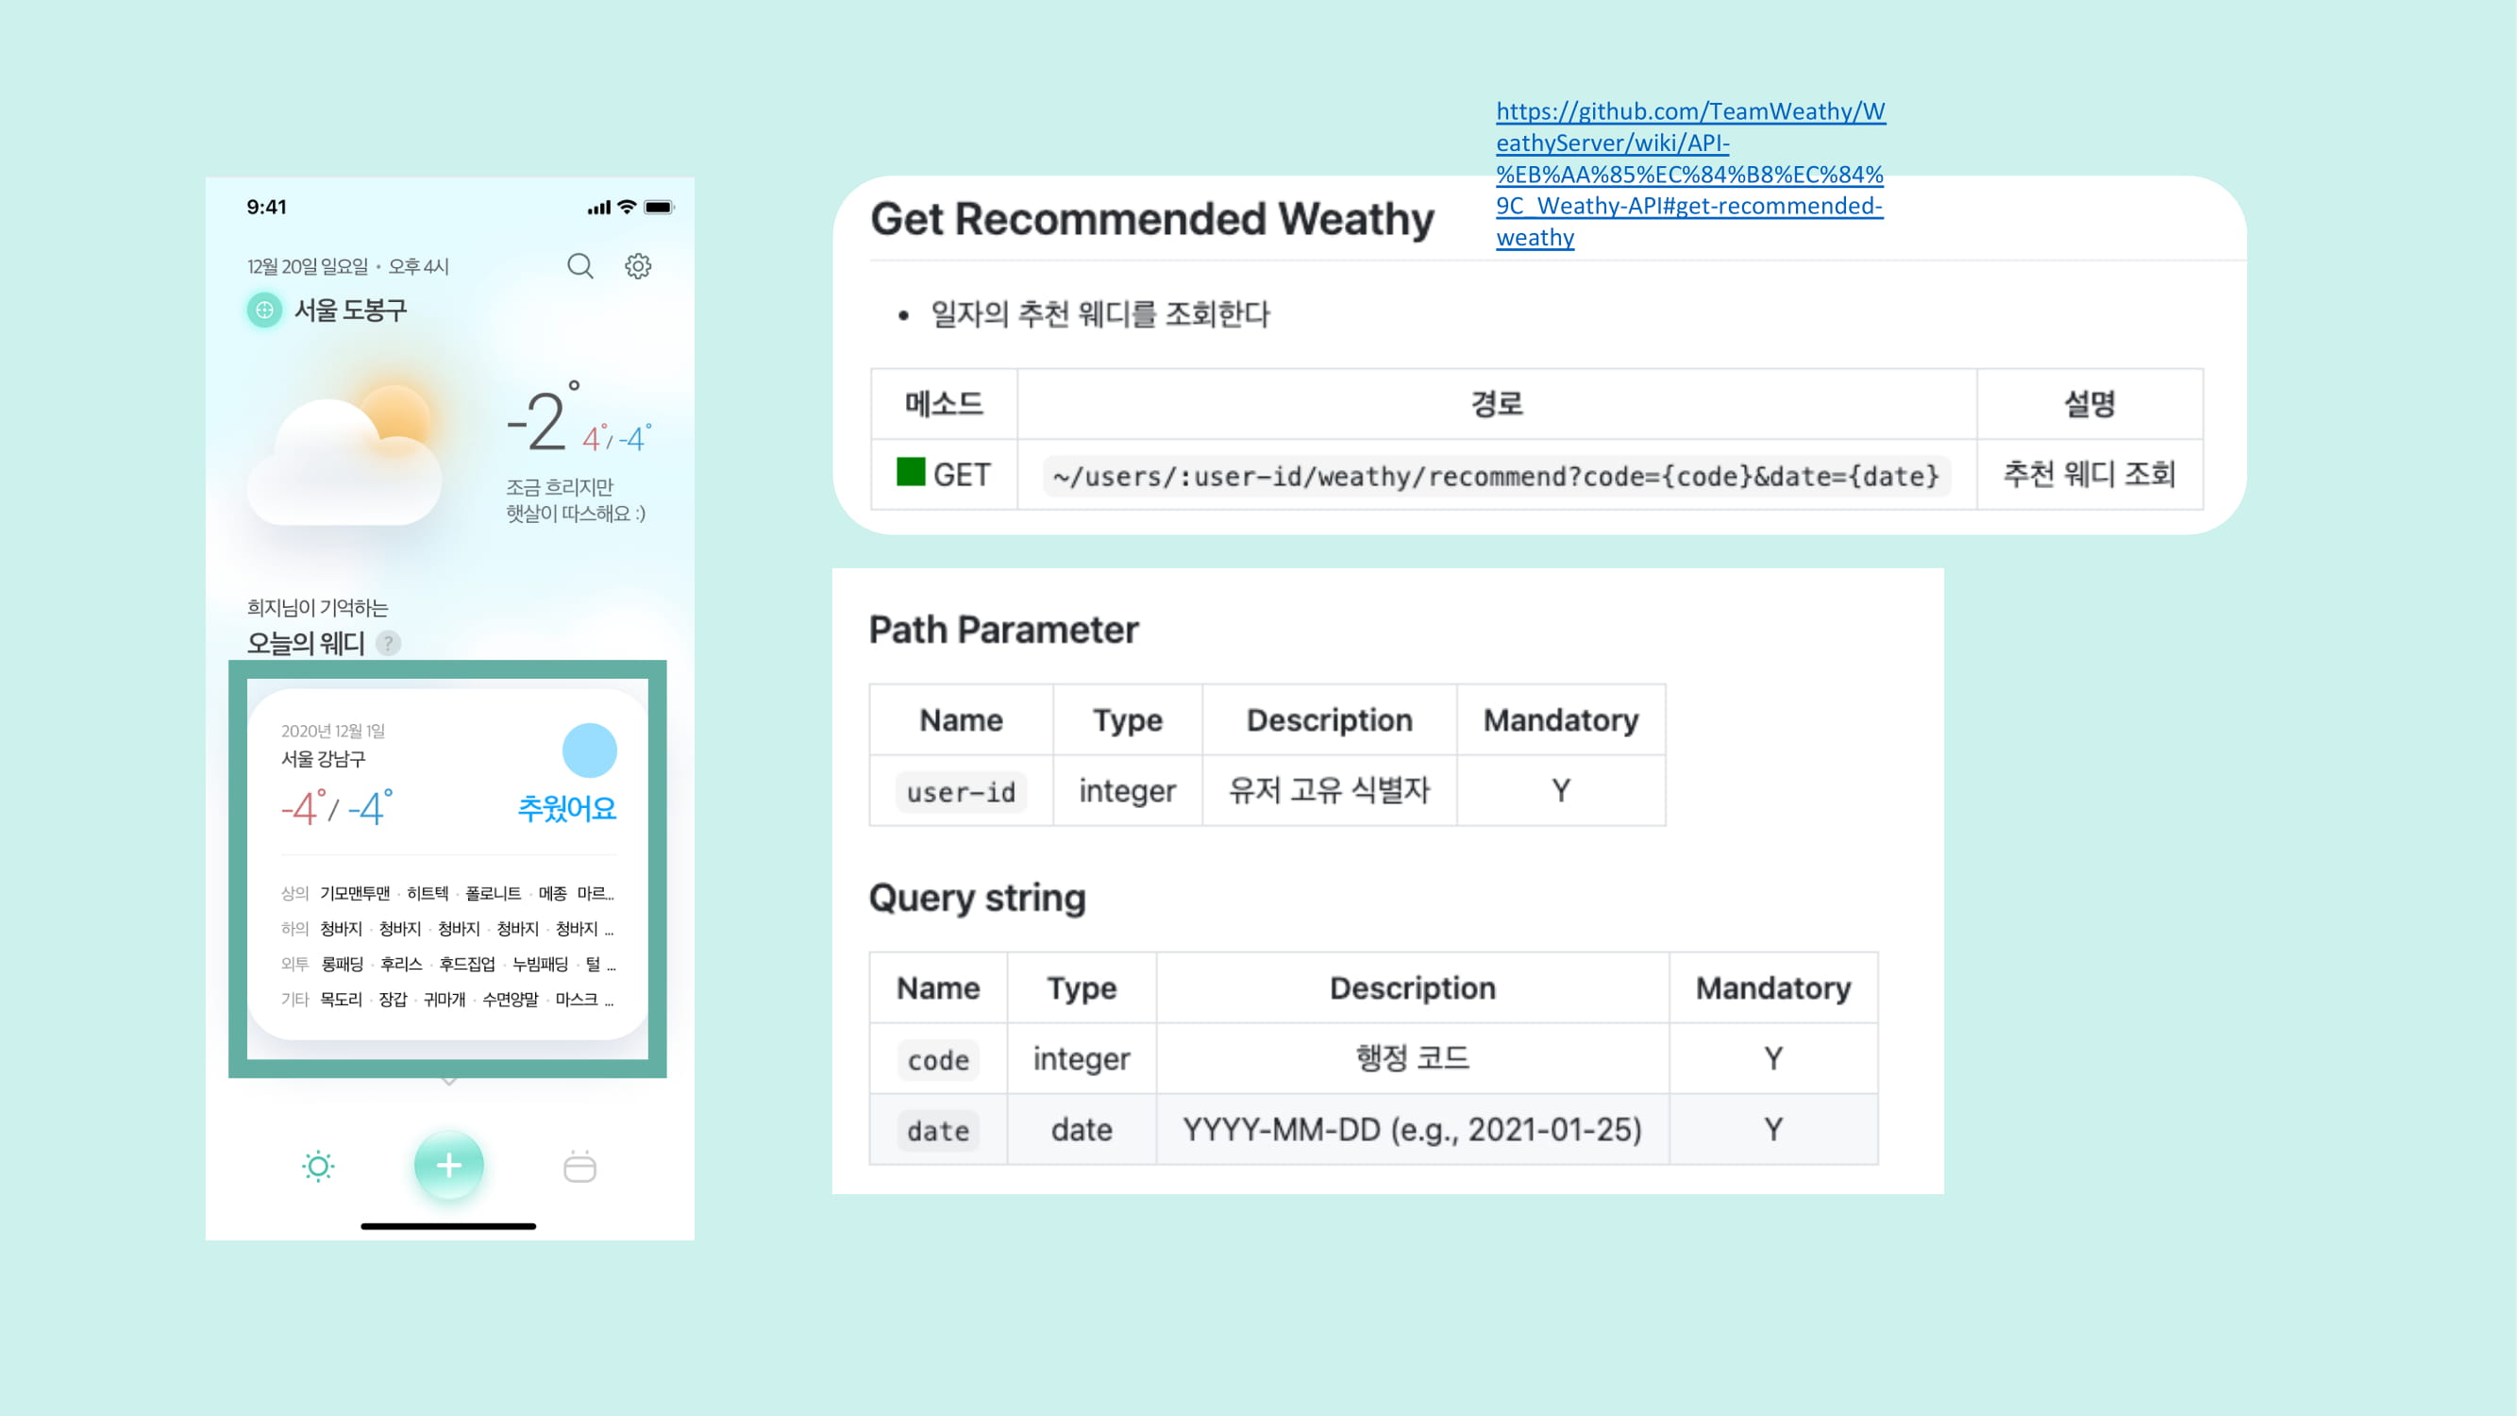Expand the card using the down chevron
Viewport: 2517px width, 1416px height.
[448, 1081]
